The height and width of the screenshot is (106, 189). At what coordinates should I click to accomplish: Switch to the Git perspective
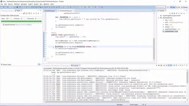[178, 7]
